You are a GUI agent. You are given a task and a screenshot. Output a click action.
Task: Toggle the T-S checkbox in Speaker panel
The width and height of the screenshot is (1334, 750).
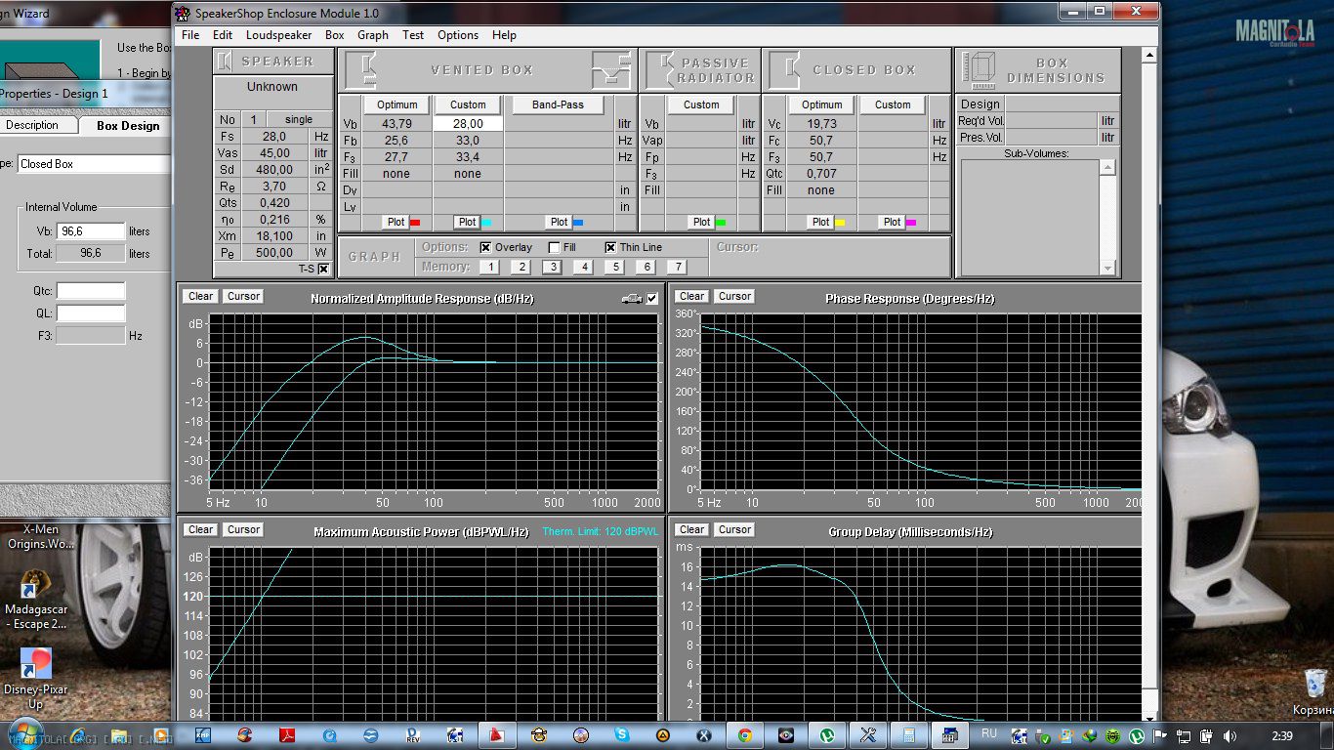point(323,269)
